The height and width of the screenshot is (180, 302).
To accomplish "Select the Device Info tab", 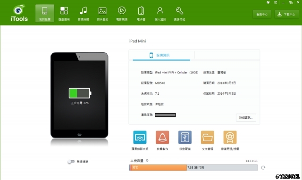I will [161, 55].
